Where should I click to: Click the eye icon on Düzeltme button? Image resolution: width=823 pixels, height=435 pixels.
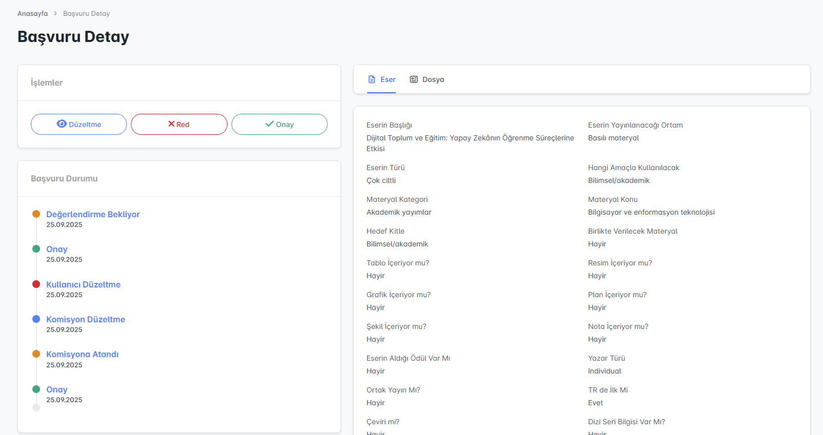pyautogui.click(x=62, y=124)
